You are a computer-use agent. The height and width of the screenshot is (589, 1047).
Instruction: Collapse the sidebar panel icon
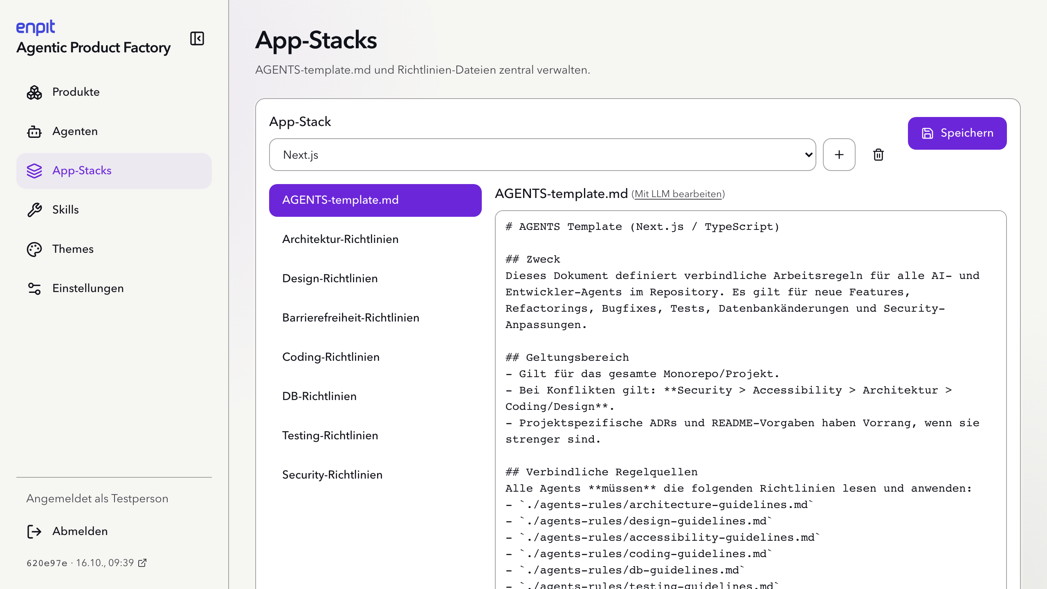pos(197,38)
